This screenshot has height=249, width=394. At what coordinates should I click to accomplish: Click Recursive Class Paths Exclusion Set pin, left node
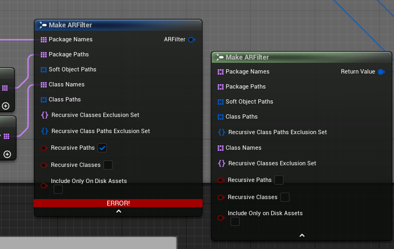click(44, 131)
